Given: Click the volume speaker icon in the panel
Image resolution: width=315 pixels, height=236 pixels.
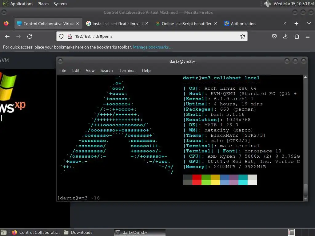Looking at the screenshot, I should pyautogui.click(x=268, y=4).
